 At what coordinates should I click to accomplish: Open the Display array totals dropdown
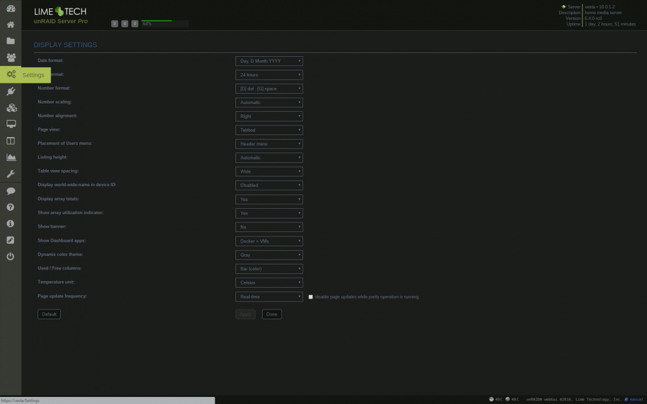click(x=269, y=199)
